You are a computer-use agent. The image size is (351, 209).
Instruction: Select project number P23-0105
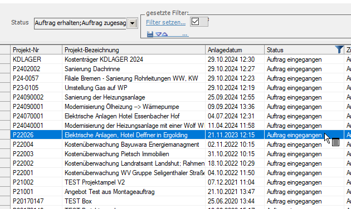click(x=26, y=88)
